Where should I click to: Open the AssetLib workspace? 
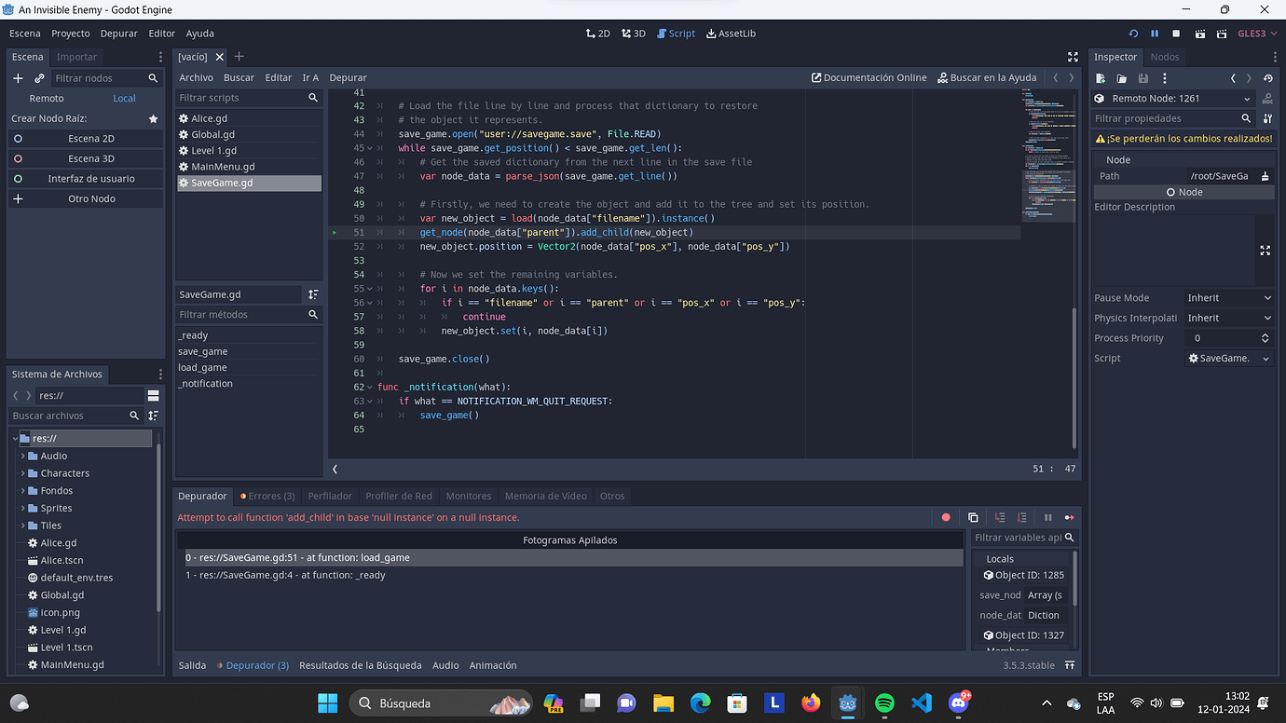[x=731, y=33]
